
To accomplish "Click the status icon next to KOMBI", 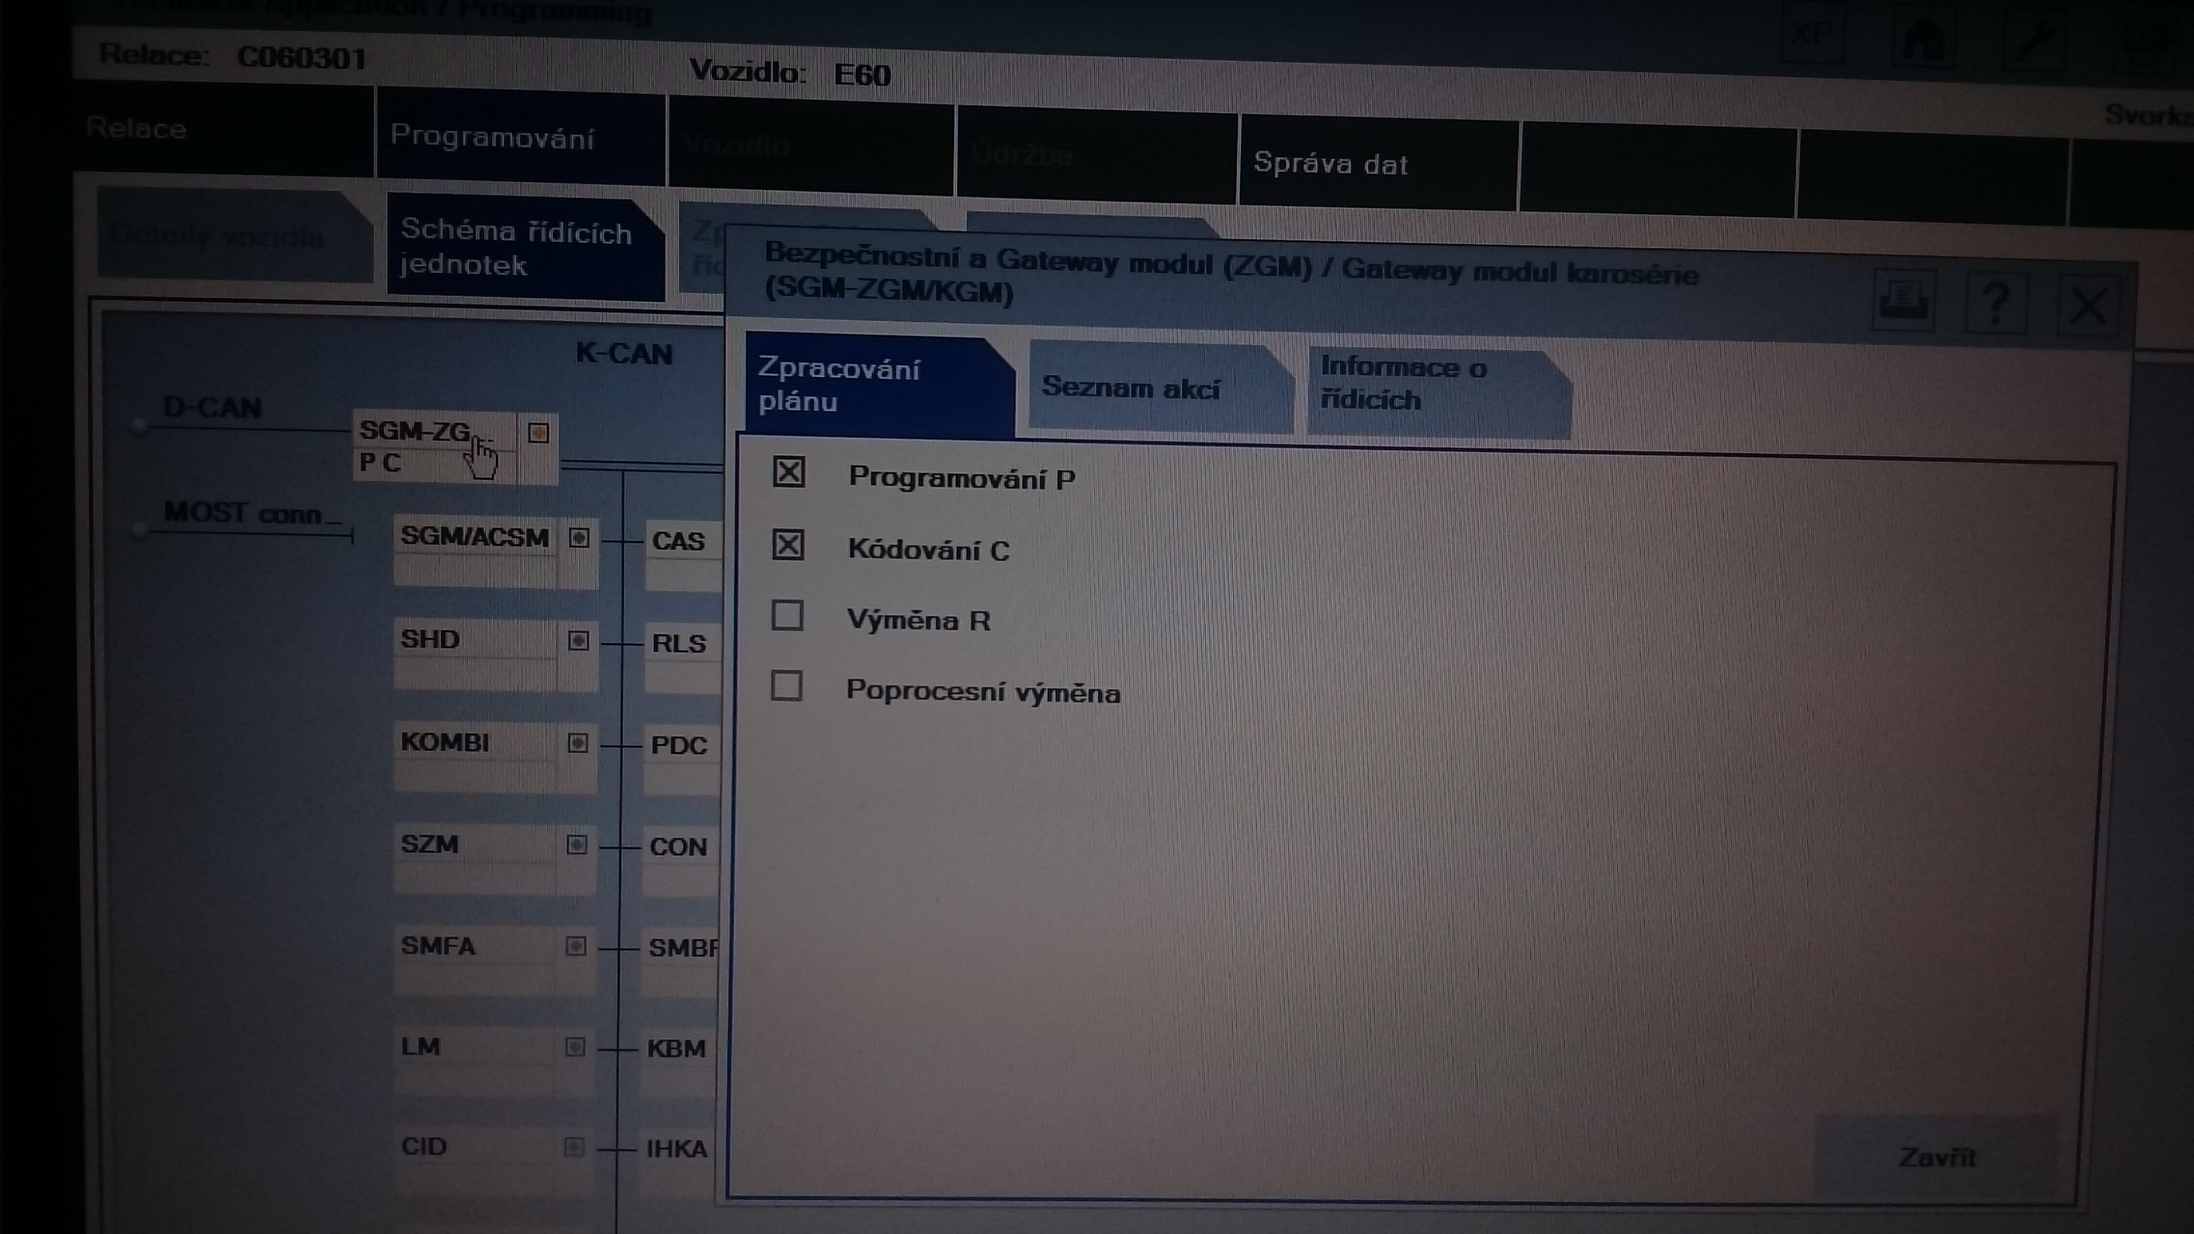I will pos(577,743).
